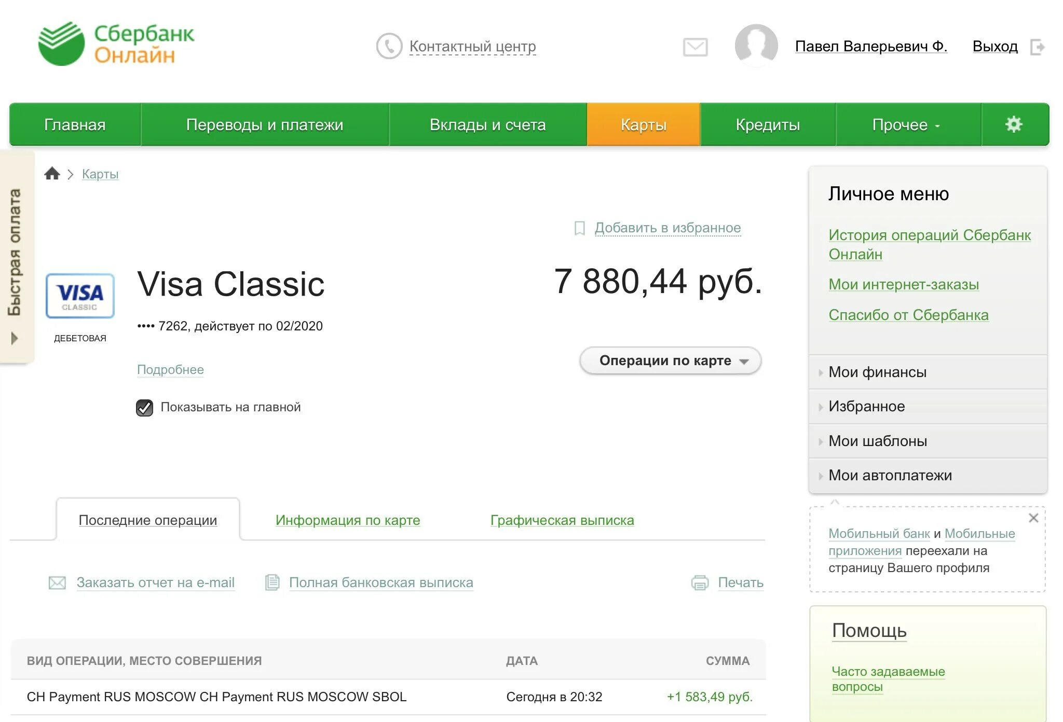This screenshot has height=722, width=1063.
Task: Uncheck 'Показывать на главной' checkbox
Action: point(144,408)
